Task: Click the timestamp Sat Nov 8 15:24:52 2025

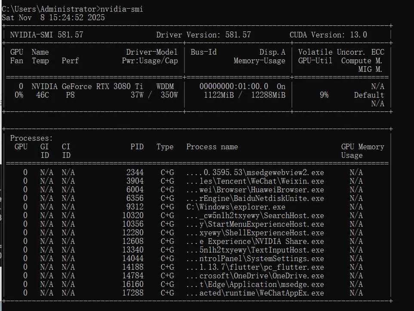Action: click(x=52, y=18)
